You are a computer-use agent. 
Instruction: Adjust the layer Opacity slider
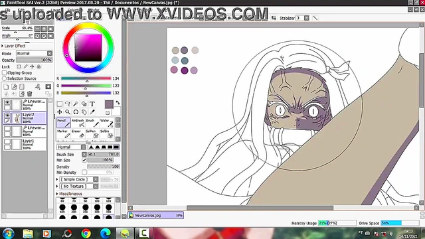coord(34,60)
